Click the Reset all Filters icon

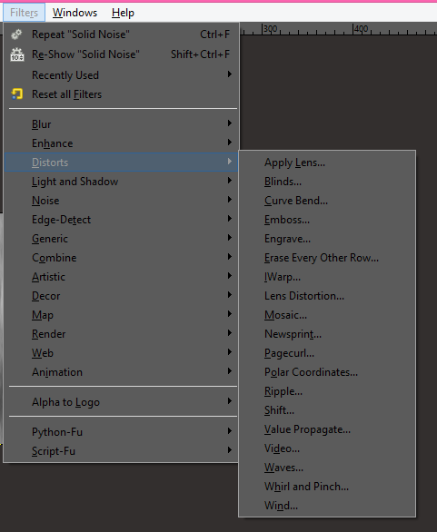coord(16,94)
